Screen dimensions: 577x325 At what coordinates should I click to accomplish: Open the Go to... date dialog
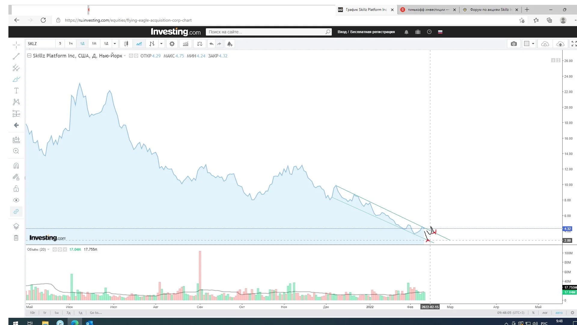tap(96, 313)
